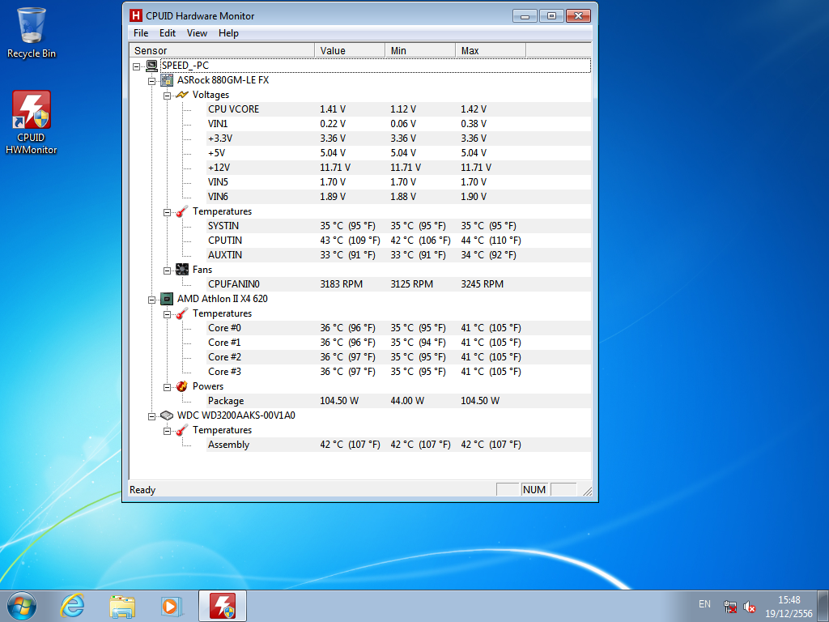Click the 3183 RPM fan value
The image size is (829, 622).
(x=341, y=284)
